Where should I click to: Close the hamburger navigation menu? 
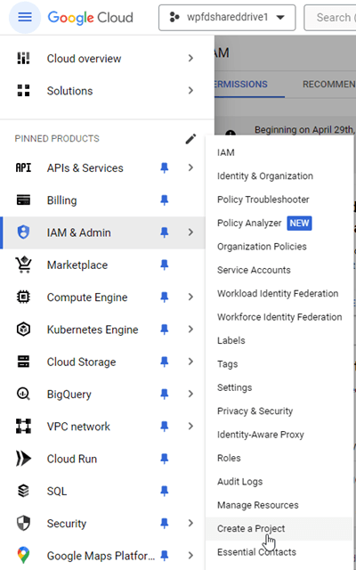coord(25,17)
